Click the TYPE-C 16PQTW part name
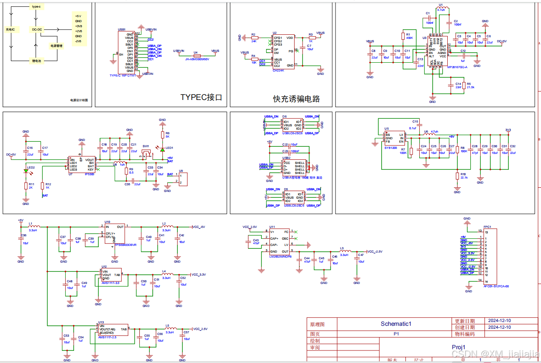The image size is (541, 363). click(123, 76)
